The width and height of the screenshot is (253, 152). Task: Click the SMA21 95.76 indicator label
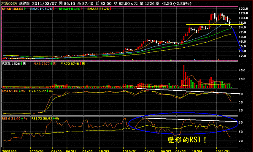point(42,9)
